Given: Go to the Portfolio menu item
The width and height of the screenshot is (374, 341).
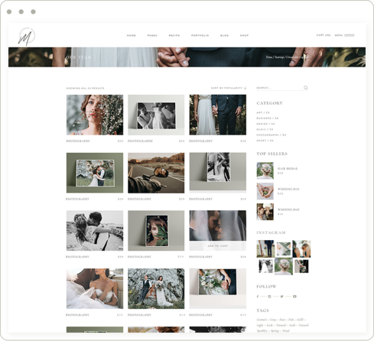Looking at the screenshot, I should [x=199, y=36].
